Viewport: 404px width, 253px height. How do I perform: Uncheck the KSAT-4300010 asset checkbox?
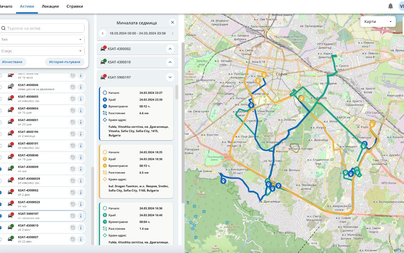(0, 228)
